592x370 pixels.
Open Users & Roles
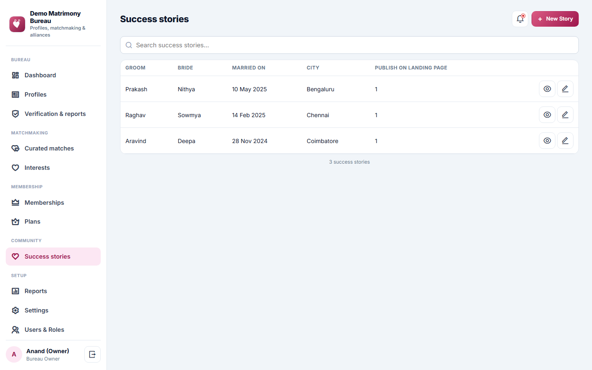click(53, 330)
